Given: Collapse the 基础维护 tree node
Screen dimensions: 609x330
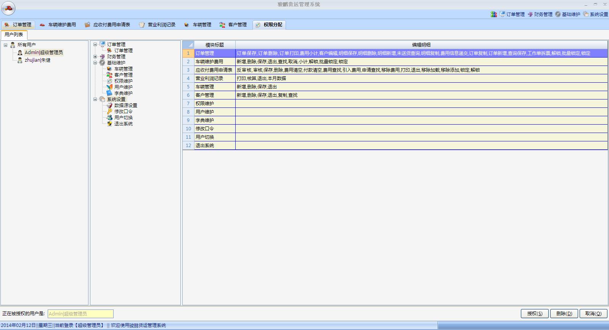Looking at the screenshot, I should pyautogui.click(x=95, y=63).
